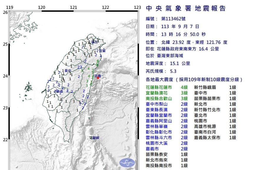
Task: Click the 花蓮 city label on map
Action: click(x=98, y=76)
